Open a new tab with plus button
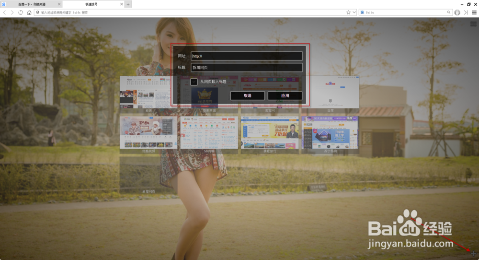This screenshot has height=260, width=479. [128, 4]
